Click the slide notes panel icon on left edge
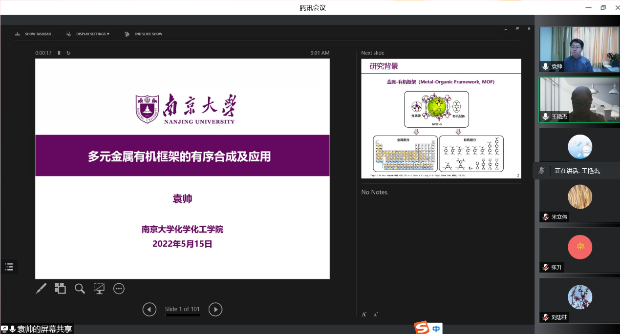Screen dimensions: 620x334 click(9, 267)
